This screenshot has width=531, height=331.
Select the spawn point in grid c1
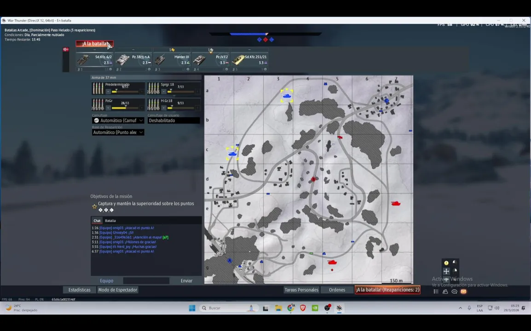pos(232,154)
